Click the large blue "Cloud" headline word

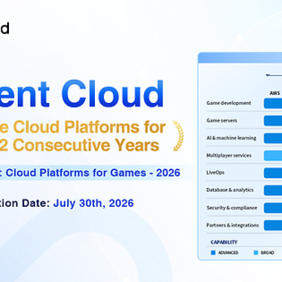point(113,94)
